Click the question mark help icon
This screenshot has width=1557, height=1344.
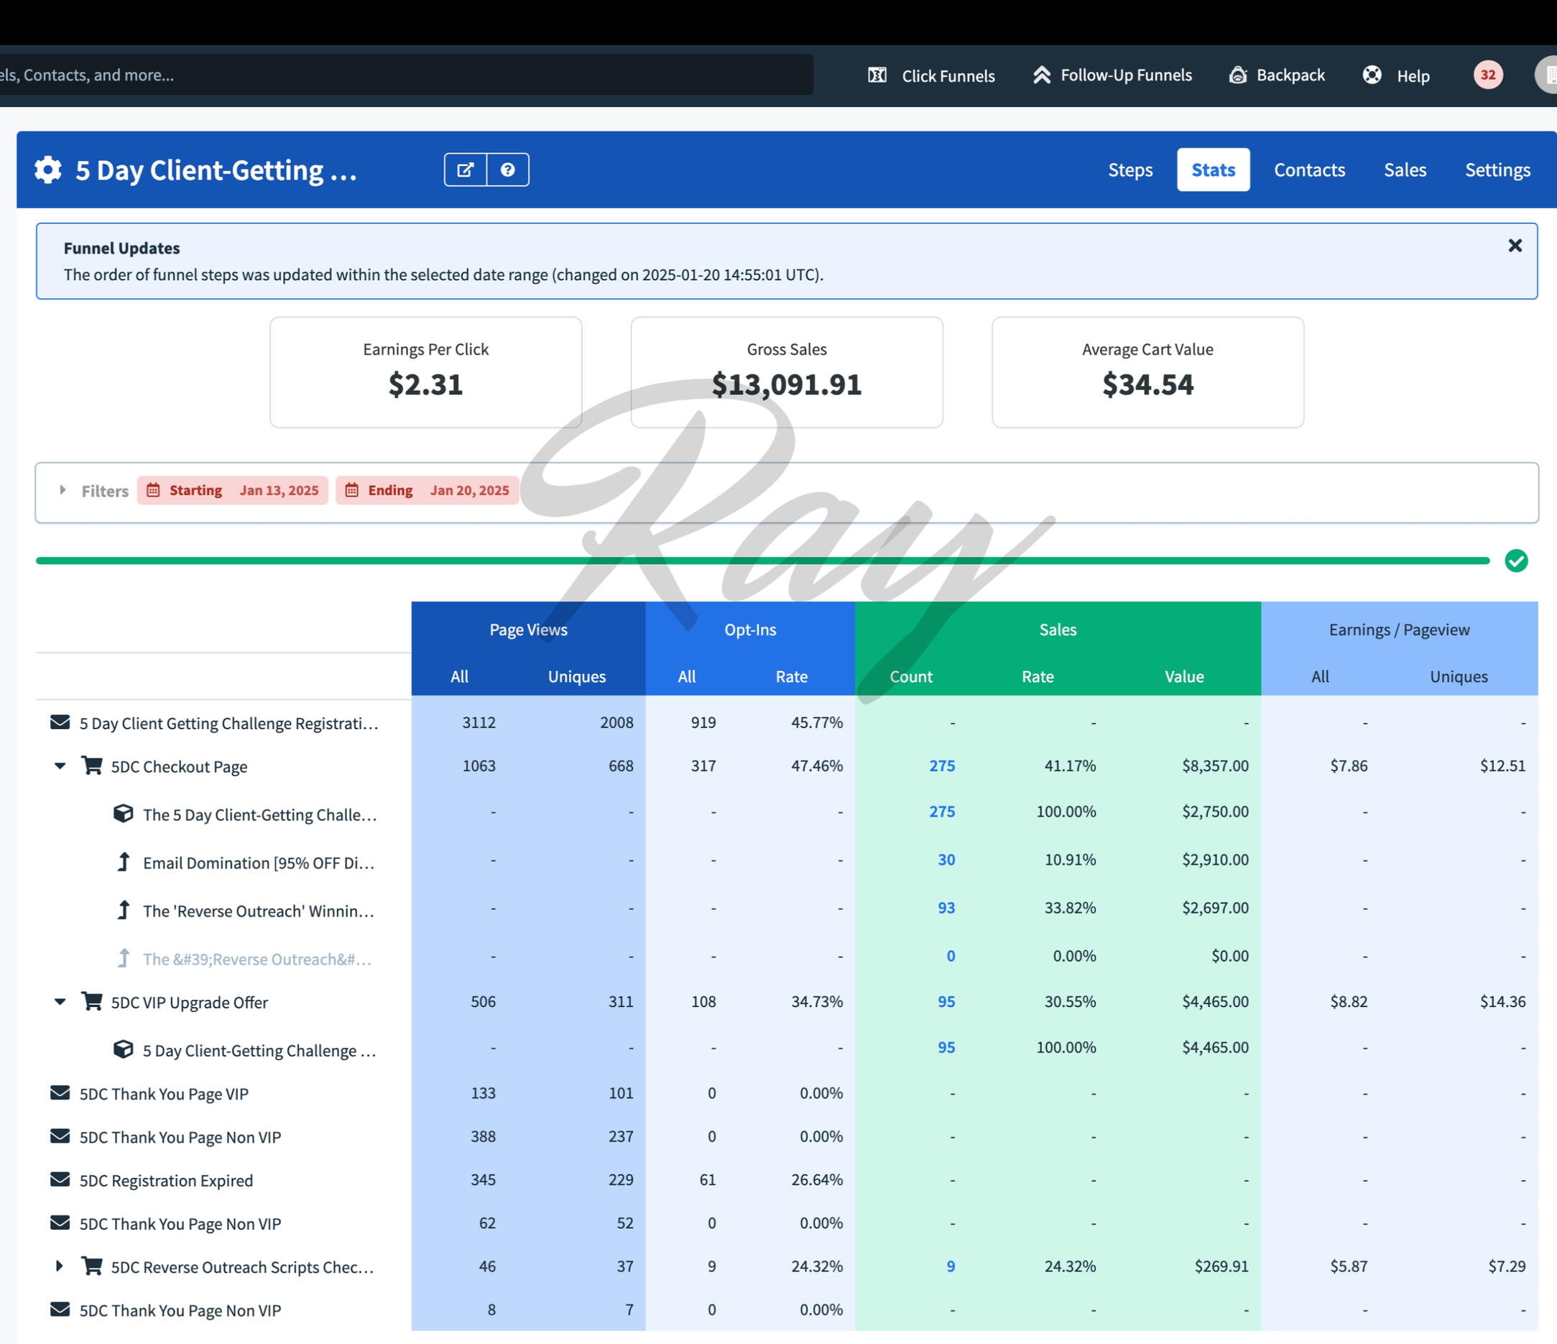(508, 170)
